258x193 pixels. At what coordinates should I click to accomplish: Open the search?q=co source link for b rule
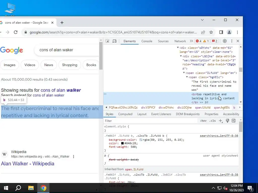click(x=219, y=136)
